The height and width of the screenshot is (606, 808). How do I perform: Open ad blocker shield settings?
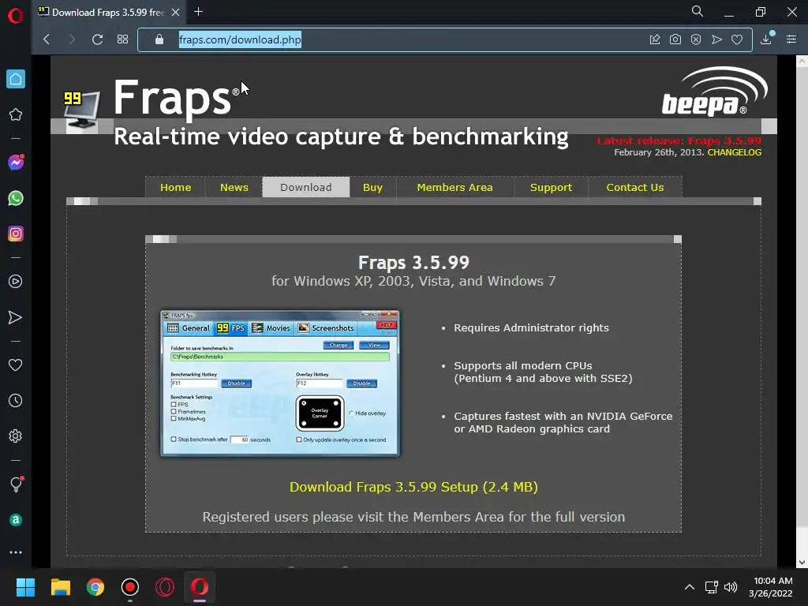pyautogui.click(x=696, y=39)
